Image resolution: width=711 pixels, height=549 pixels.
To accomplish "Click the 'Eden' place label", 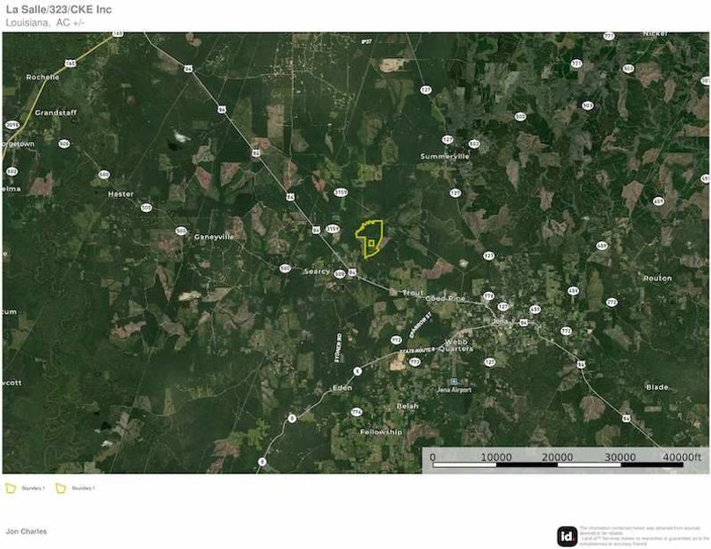I will 342,388.
